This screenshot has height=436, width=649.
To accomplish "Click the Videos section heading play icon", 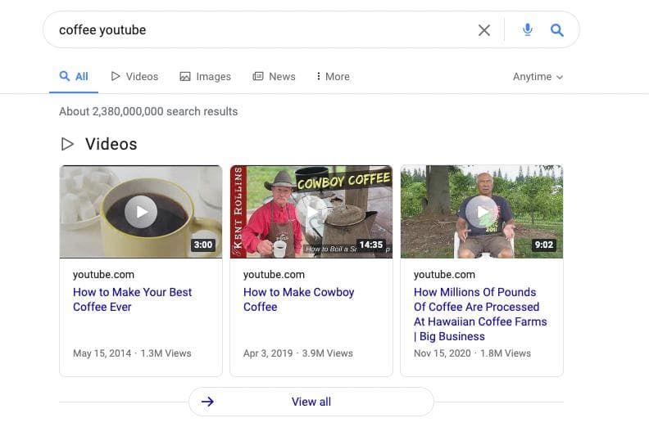I will tap(67, 144).
